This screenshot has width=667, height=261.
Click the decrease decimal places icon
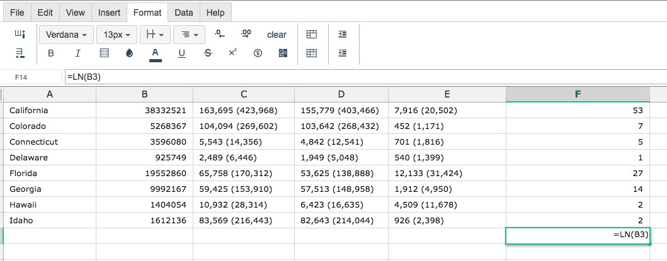click(219, 35)
